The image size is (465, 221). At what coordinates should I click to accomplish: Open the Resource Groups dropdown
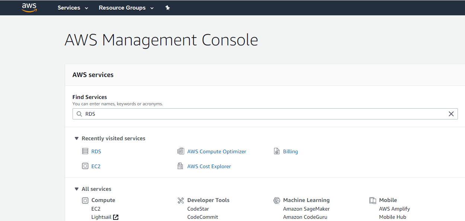tap(126, 8)
